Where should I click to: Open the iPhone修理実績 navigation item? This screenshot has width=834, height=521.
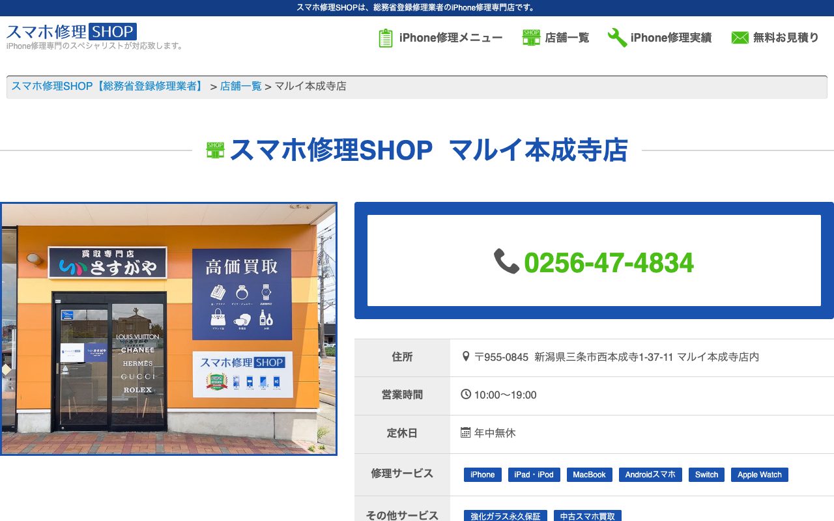[671, 38]
